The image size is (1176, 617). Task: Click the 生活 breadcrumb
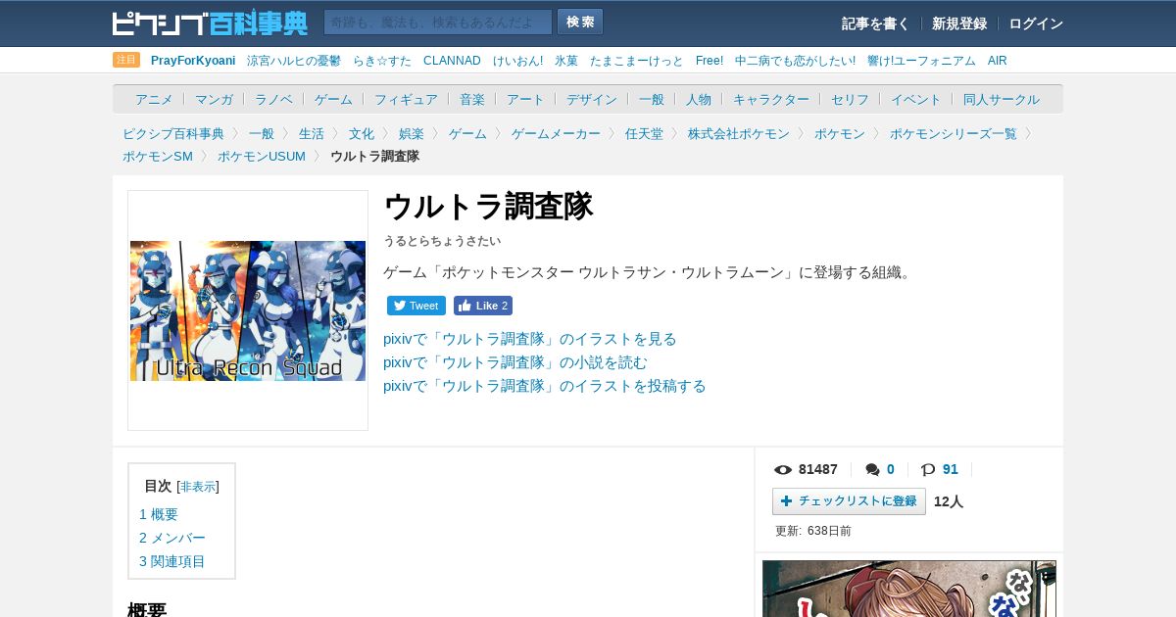(312, 134)
